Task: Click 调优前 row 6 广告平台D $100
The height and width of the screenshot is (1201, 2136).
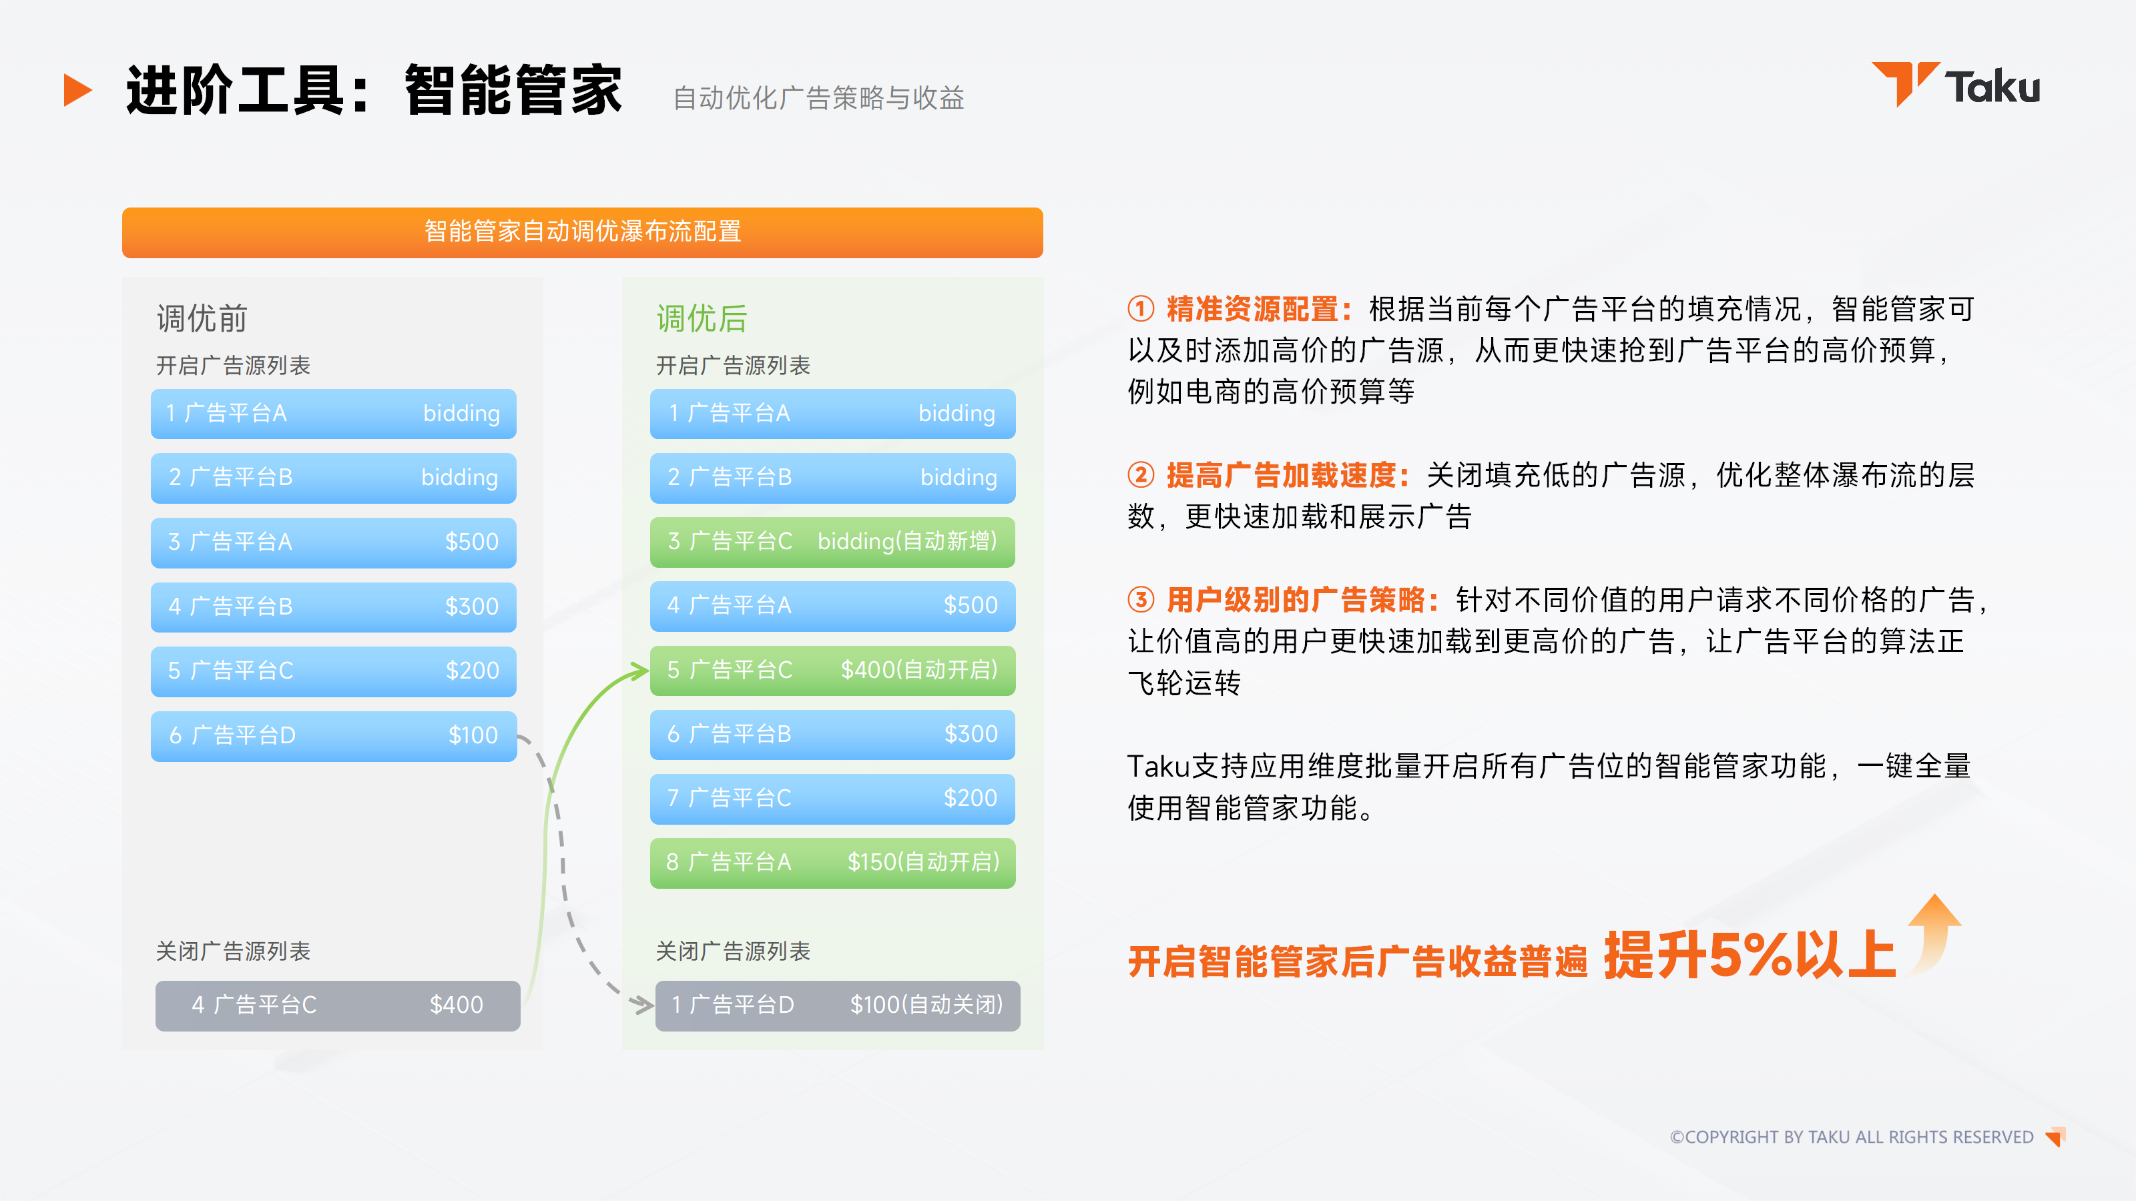Action: (x=333, y=735)
